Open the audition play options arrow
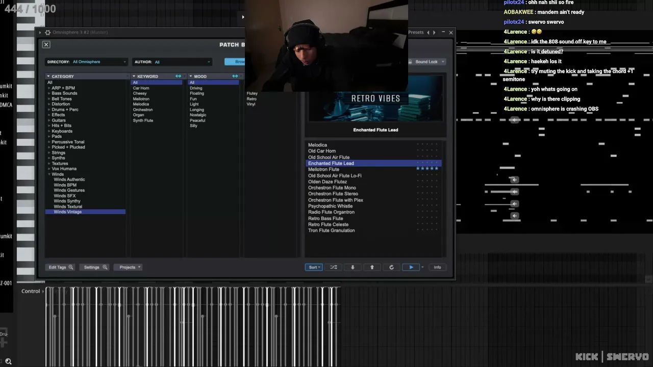The width and height of the screenshot is (653, 367). pyautogui.click(x=422, y=267)
